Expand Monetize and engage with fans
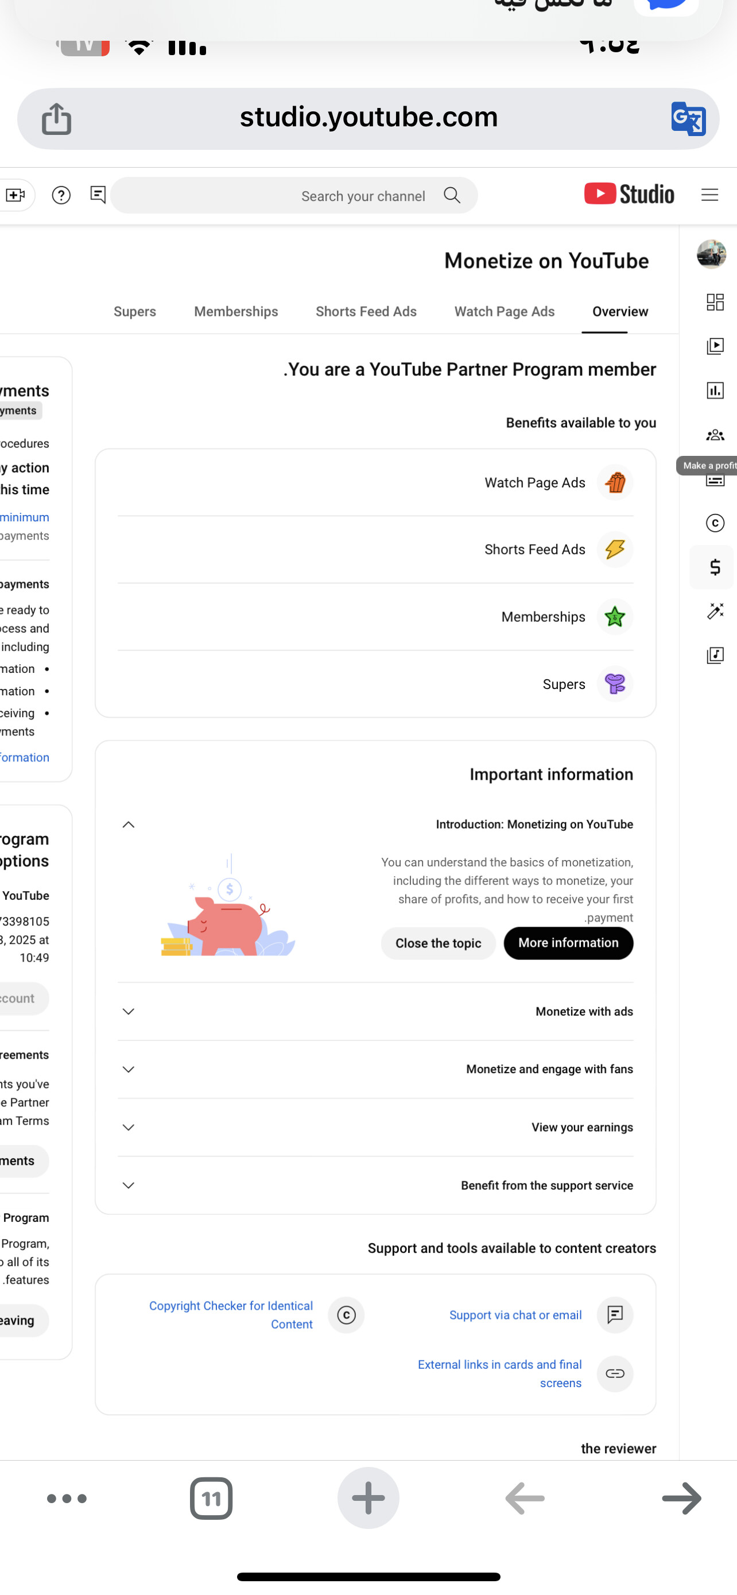 point(128,1069)
